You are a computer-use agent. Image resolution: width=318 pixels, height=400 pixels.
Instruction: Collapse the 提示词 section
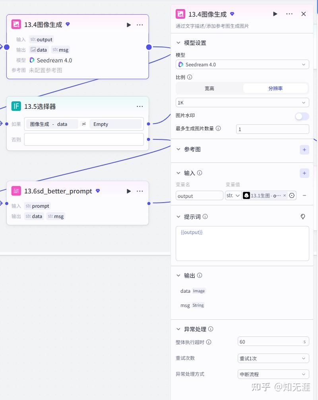point(178,216)
